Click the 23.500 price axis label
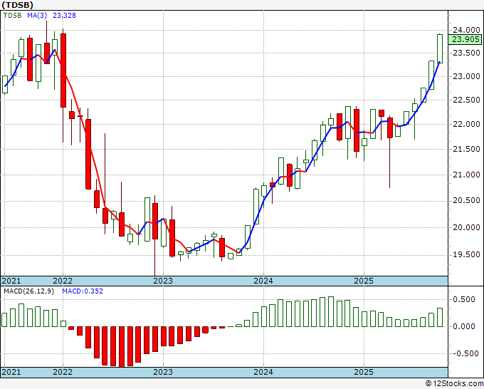Screen dimensions: 484x389 click(x=466, y=53)
